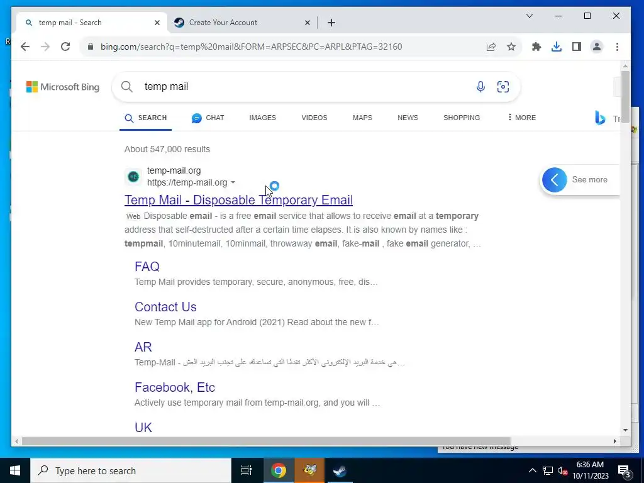This screenshot has height=483, width=644.
Task: Click the scroll left arrow
Action: pos(16,441)
